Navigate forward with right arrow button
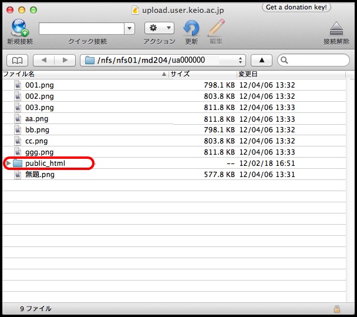 coord(65,60)
